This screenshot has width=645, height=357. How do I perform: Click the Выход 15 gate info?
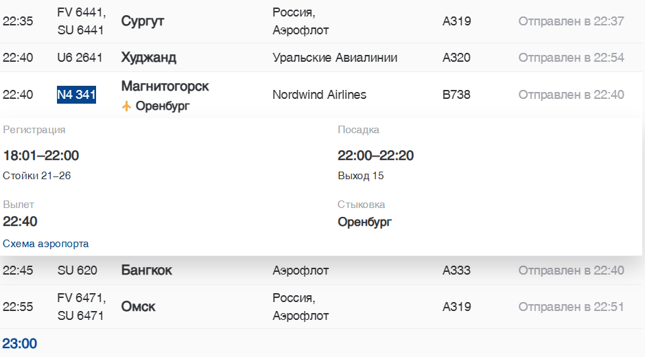(x=360, y=176)
